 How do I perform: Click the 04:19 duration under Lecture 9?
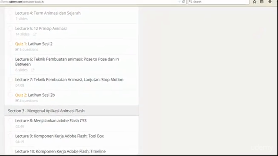point(20,142)
